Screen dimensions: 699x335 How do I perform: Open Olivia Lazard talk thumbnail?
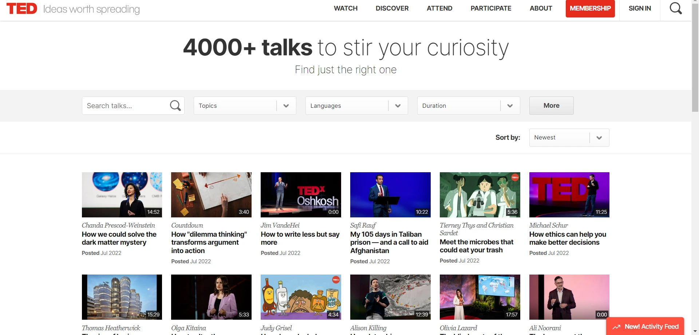pos(480,297)
